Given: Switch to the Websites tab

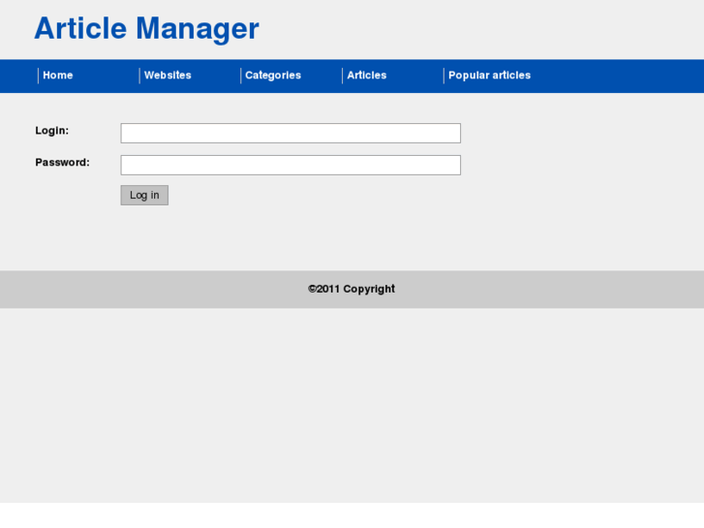Looking at the screenshot, I should pyautogui.click(x=168, y=76).
